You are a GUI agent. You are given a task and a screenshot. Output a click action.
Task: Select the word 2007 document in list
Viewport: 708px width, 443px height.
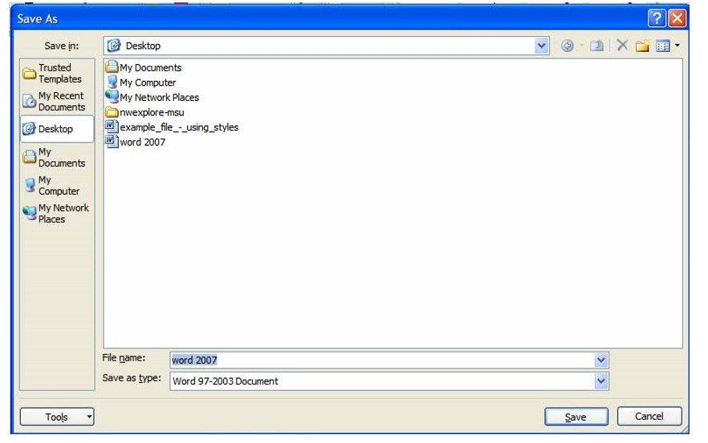tap(136, 142)
